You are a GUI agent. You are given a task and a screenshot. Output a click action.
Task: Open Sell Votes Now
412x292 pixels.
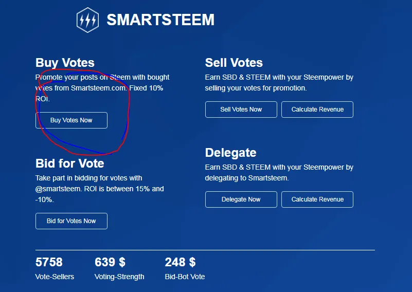[241, 109]
